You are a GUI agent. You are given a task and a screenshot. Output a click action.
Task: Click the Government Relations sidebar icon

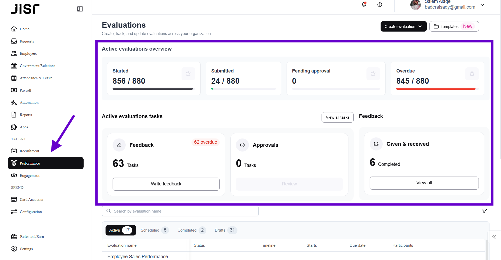pos(14,65)
